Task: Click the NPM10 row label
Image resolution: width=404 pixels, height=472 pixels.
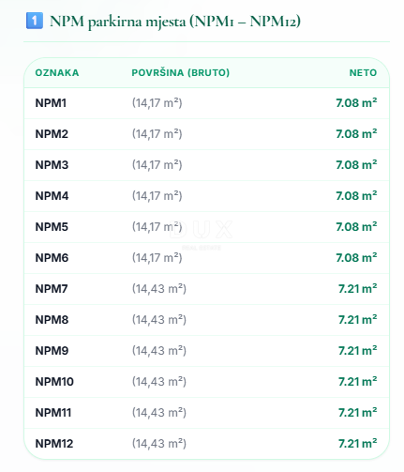Action: [54, 382]
